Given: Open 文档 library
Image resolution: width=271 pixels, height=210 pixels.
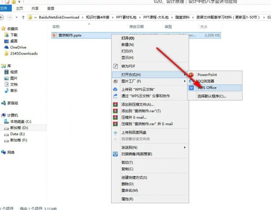Looking at the screenshot, I should [x=14, y=84].
